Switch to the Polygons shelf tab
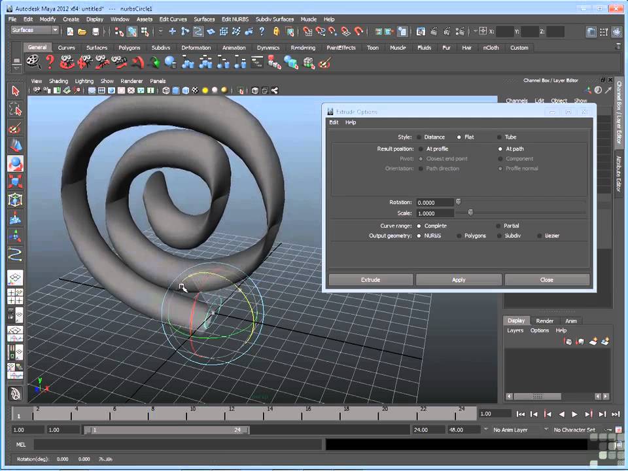628x471 pixels. [x=130, y=48]
